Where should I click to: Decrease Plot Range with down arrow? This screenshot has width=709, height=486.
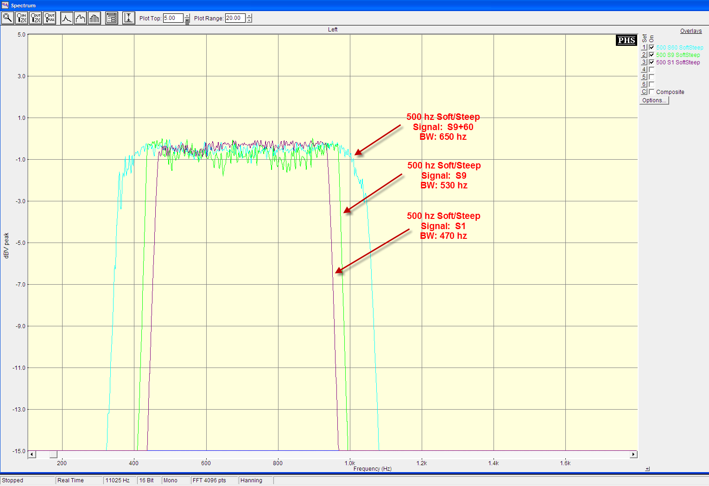point(249,20)
